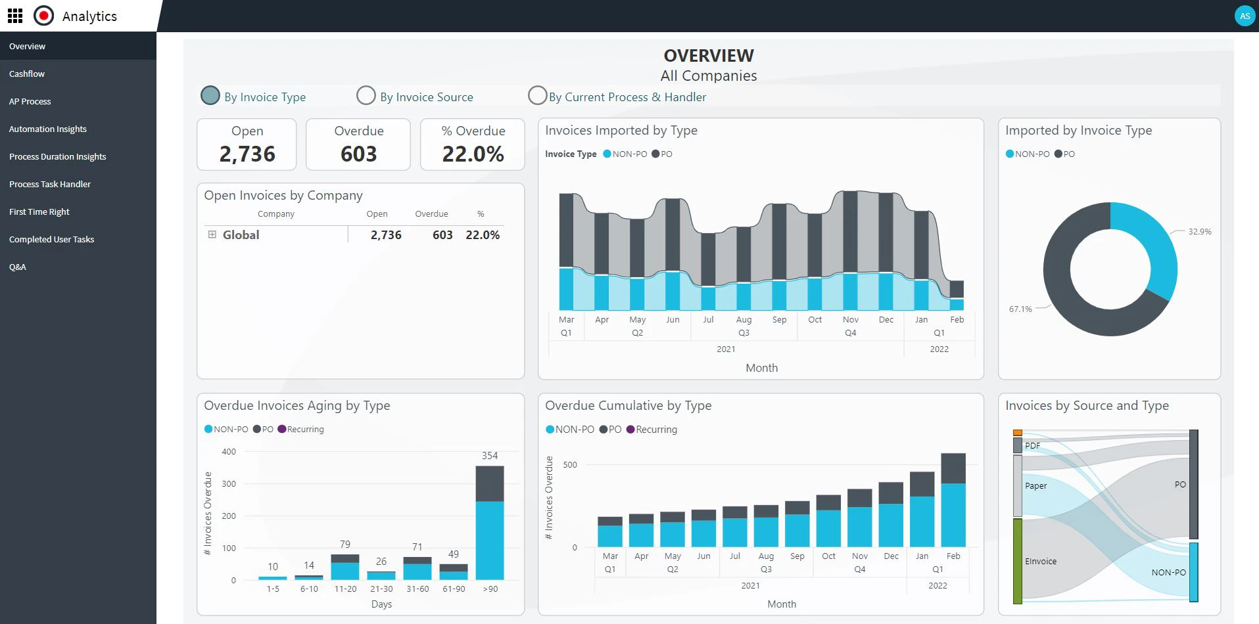The image size is (1259, 624).
Task: Click the PO legend dot on the donut chart
Action: click(1058, 154)
